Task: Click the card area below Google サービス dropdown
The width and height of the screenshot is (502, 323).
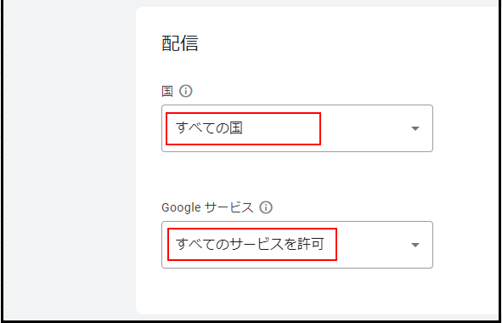Action: point(297,290)
